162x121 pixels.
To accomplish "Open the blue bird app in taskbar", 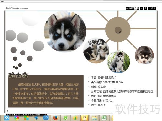I will pos(36,118).
